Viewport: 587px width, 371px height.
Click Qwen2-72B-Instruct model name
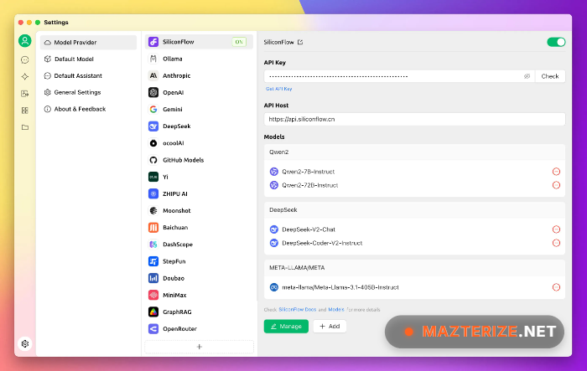pos(310,185)
